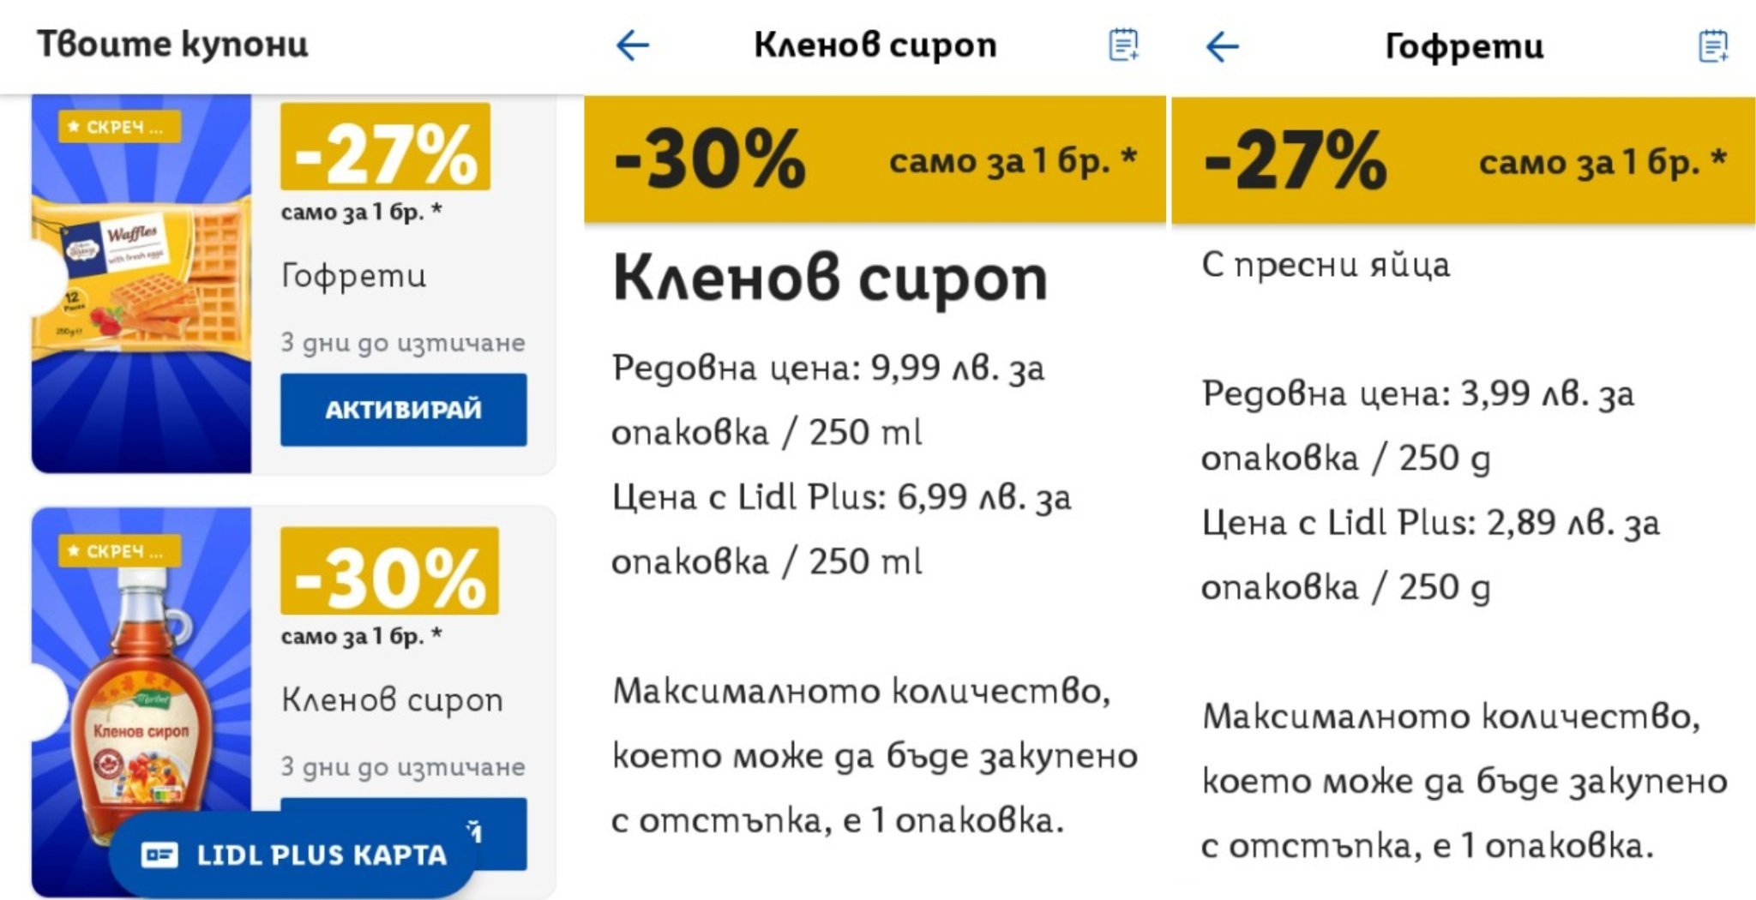
Task: Open the Гофрети coupon title in list
Action: coord(353,276)
